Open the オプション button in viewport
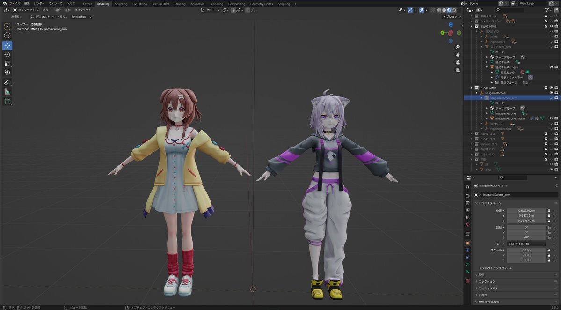 pos(452,17)
